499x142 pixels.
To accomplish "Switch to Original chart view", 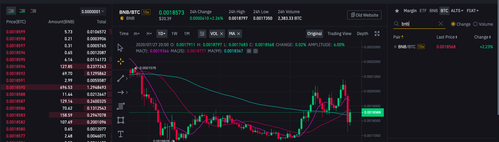I will (315, 34).
